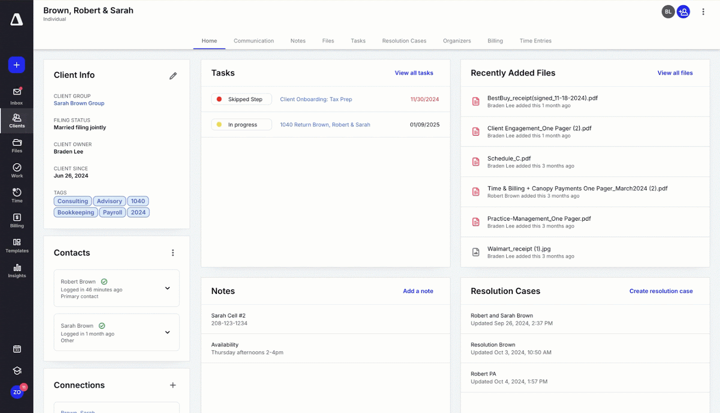Go to Time tracking in sidebar

point(17,195)
